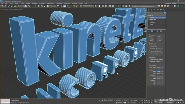Screen dimensions: 185x104
Task: Open the selection filter dropdown in toolbar
Action: [x=21, y=6]
